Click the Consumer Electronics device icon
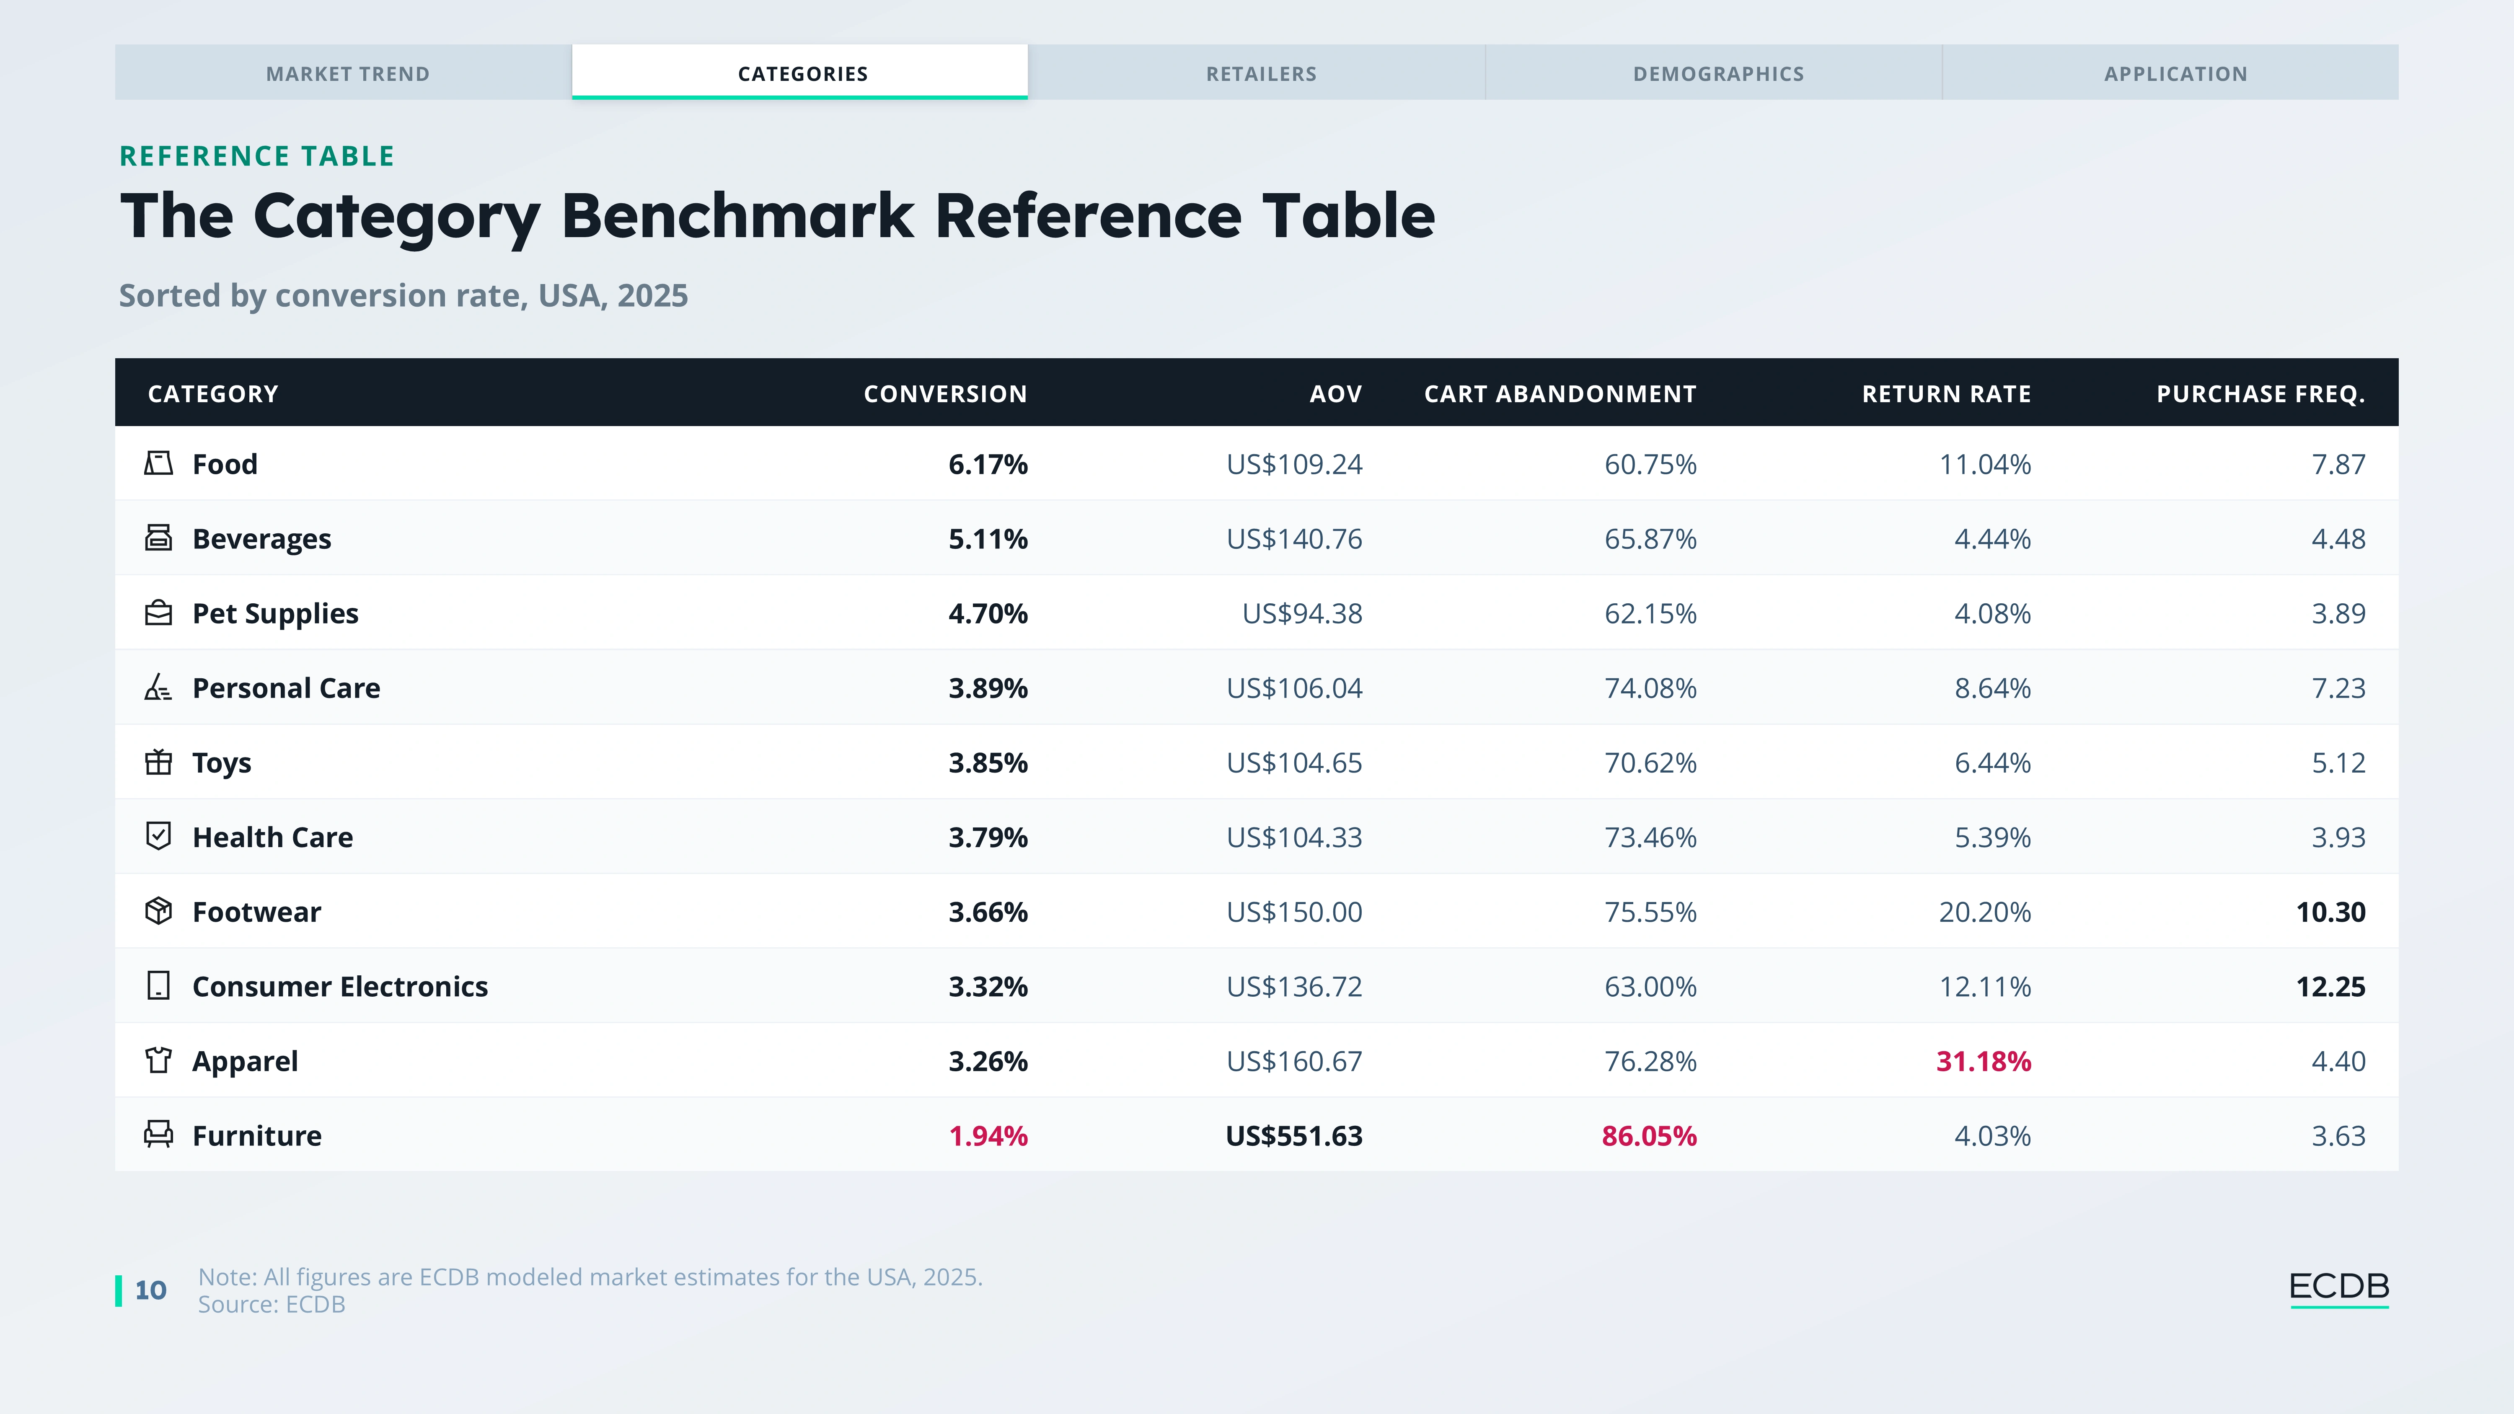 point(158,985)
